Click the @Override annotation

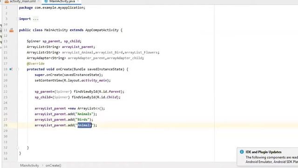point(35,63)
